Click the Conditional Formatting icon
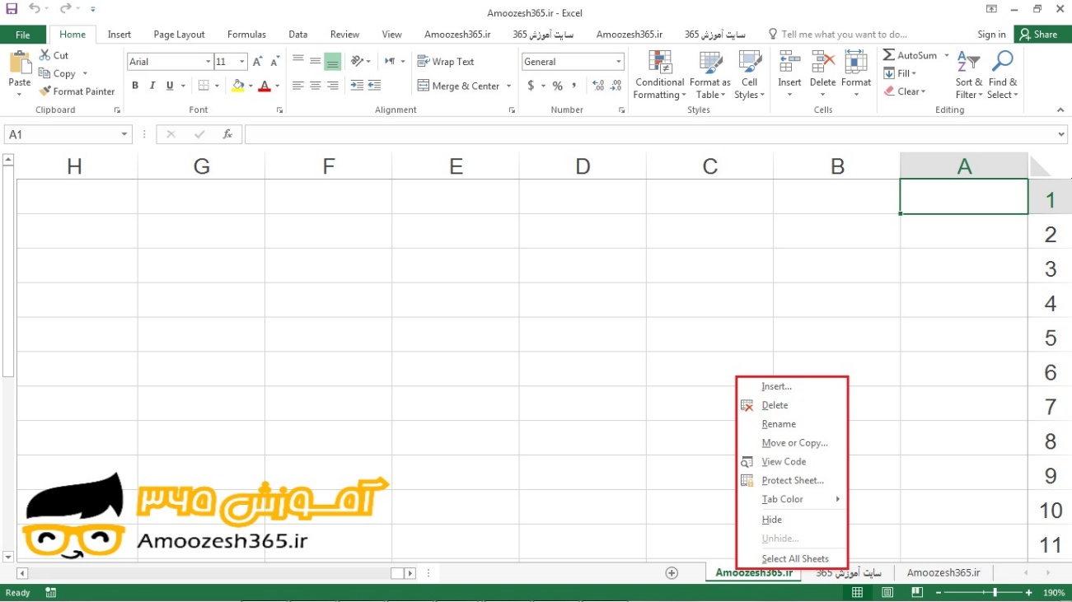1072x602 pixels. tap(659, 63)
